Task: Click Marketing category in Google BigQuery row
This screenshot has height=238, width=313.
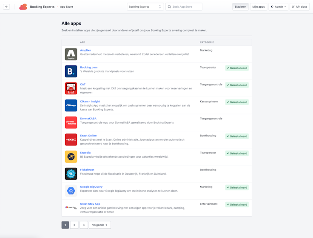Action: point(206,187)
